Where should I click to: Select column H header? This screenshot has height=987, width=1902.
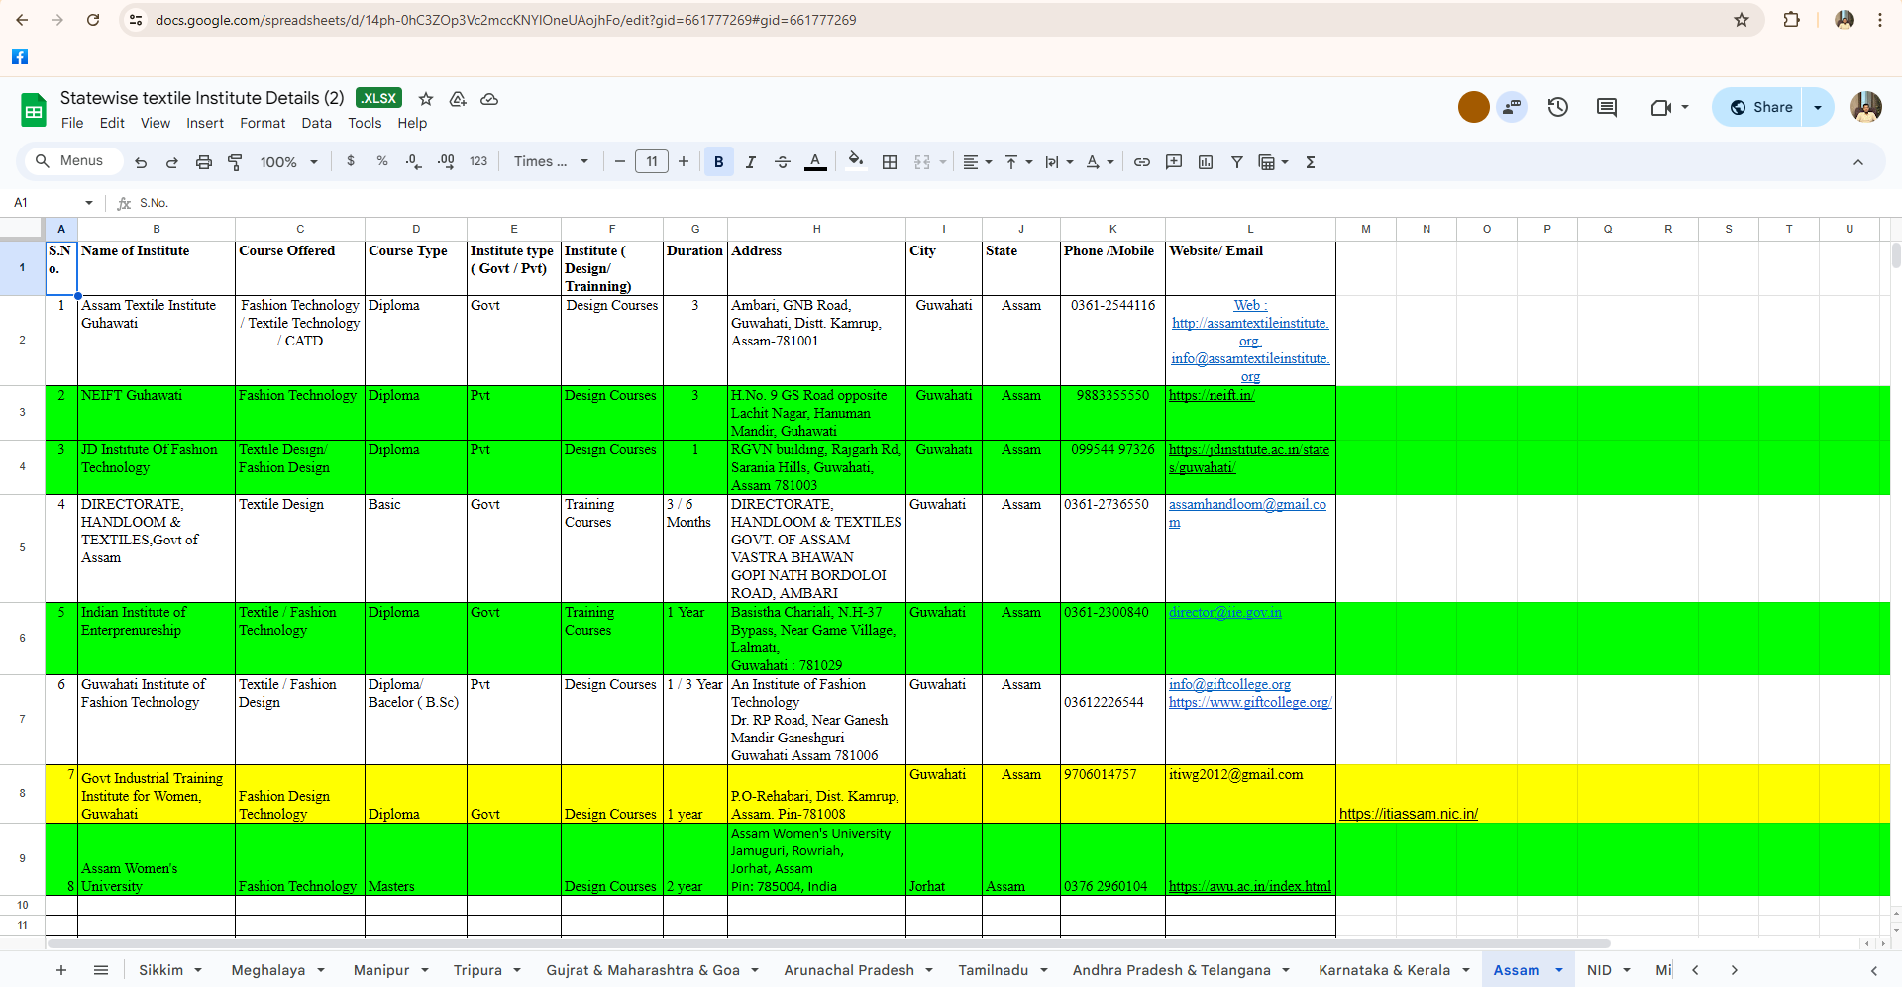(x=816, y=229)
